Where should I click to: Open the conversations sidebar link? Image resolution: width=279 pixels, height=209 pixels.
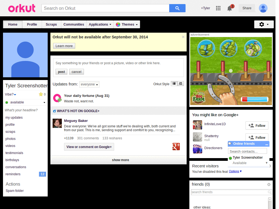16,167
